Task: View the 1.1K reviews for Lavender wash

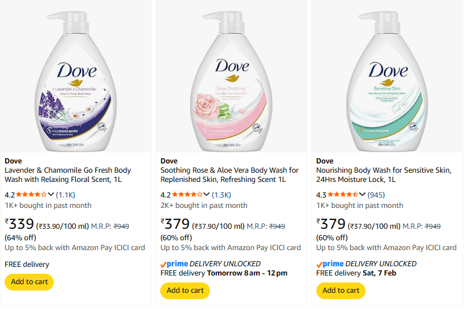Action: (66, 195)
